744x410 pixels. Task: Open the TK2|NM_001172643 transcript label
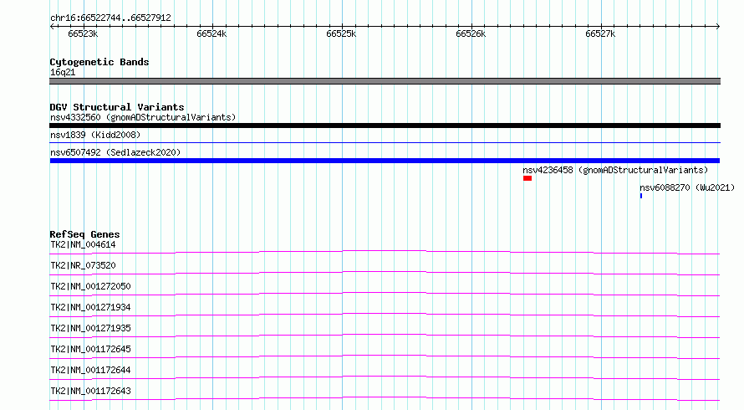pos(90,391)
